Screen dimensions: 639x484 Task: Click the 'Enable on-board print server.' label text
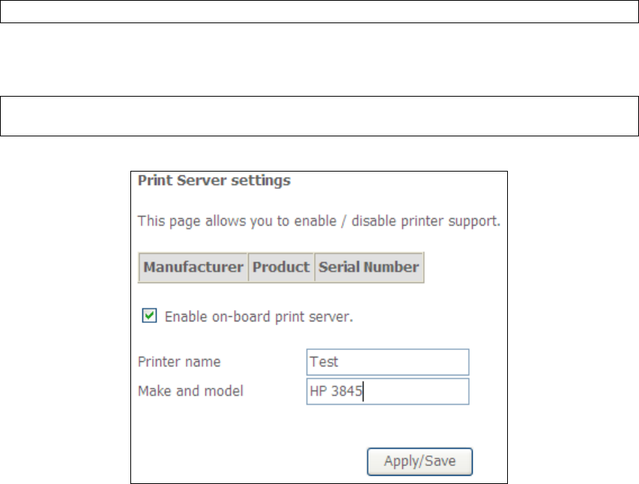coord(258,317)
